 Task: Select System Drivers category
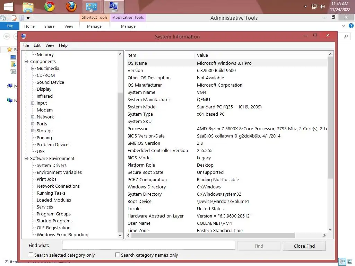click(52, 165)
